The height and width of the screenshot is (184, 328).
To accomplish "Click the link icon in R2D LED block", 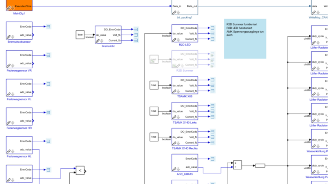I will (x=174, y=40).
